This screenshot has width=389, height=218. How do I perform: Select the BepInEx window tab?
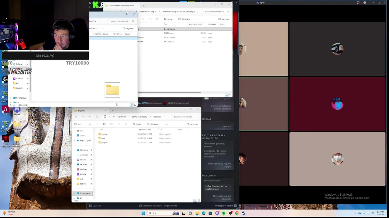[x=90, y=111]
